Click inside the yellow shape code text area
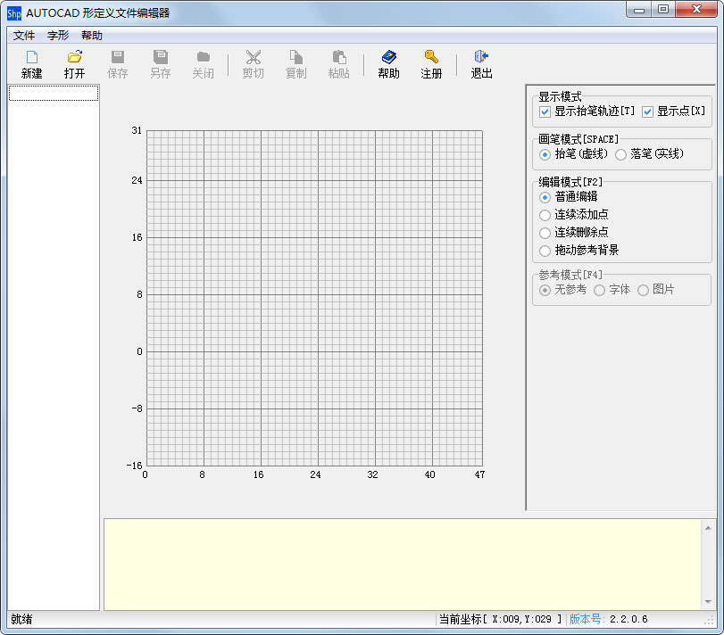 click(x=402, y=565)
